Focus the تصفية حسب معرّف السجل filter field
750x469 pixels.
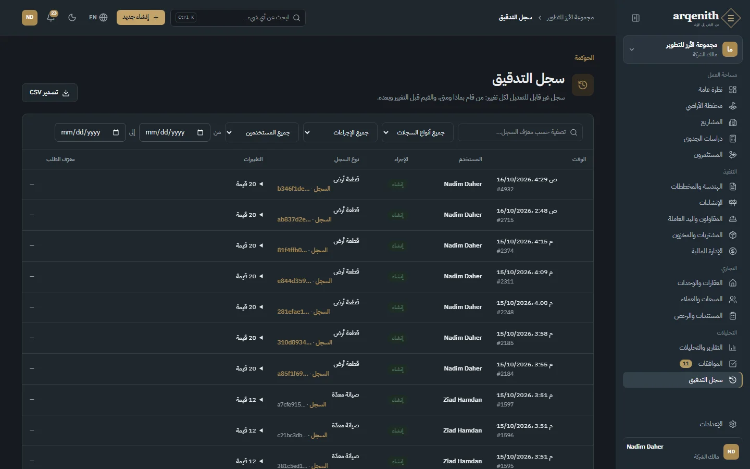pyautogui.click(x=520, y=132)
